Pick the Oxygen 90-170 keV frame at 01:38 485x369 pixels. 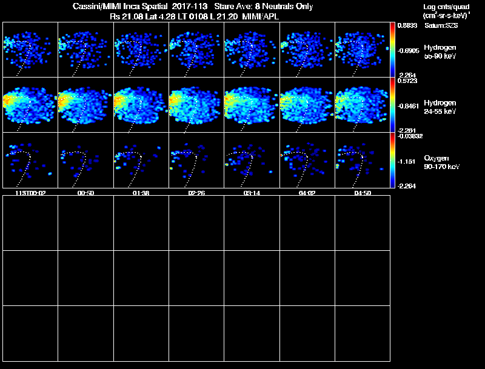[x=141, y=160]
